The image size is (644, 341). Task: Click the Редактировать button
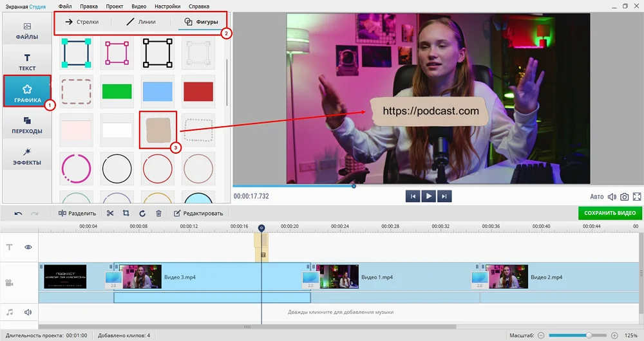pyautogui.click(x=198, y=214)
